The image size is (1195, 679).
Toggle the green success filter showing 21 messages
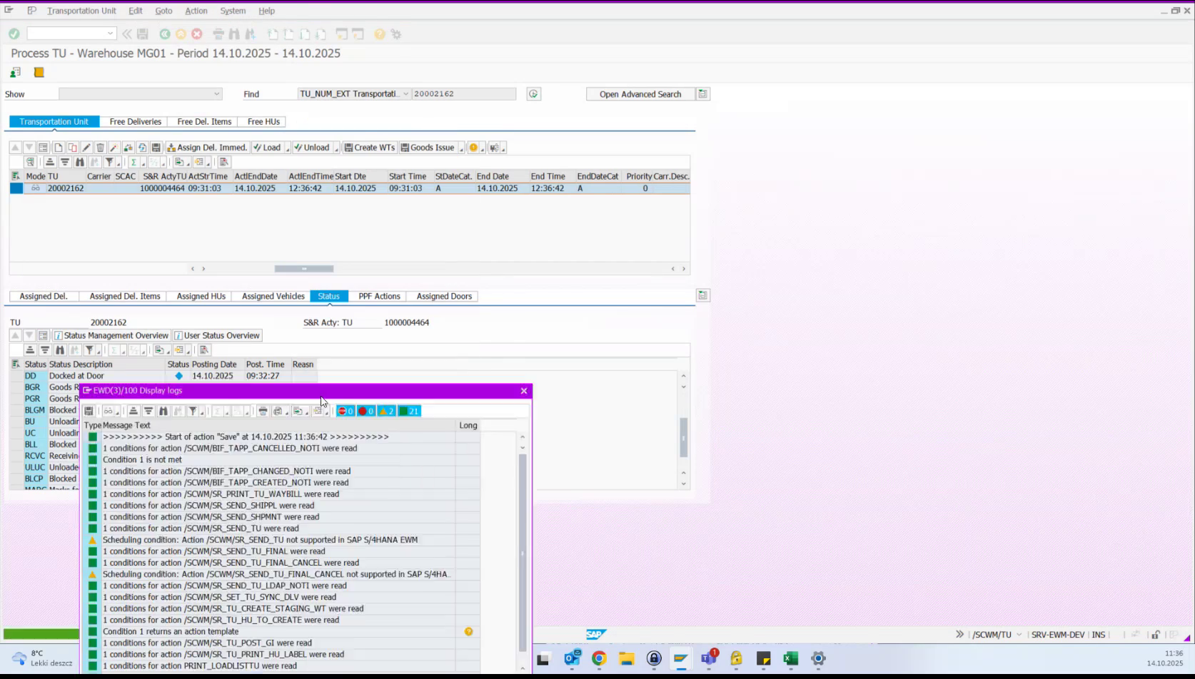pyautogui.click(x=409, y=411)
